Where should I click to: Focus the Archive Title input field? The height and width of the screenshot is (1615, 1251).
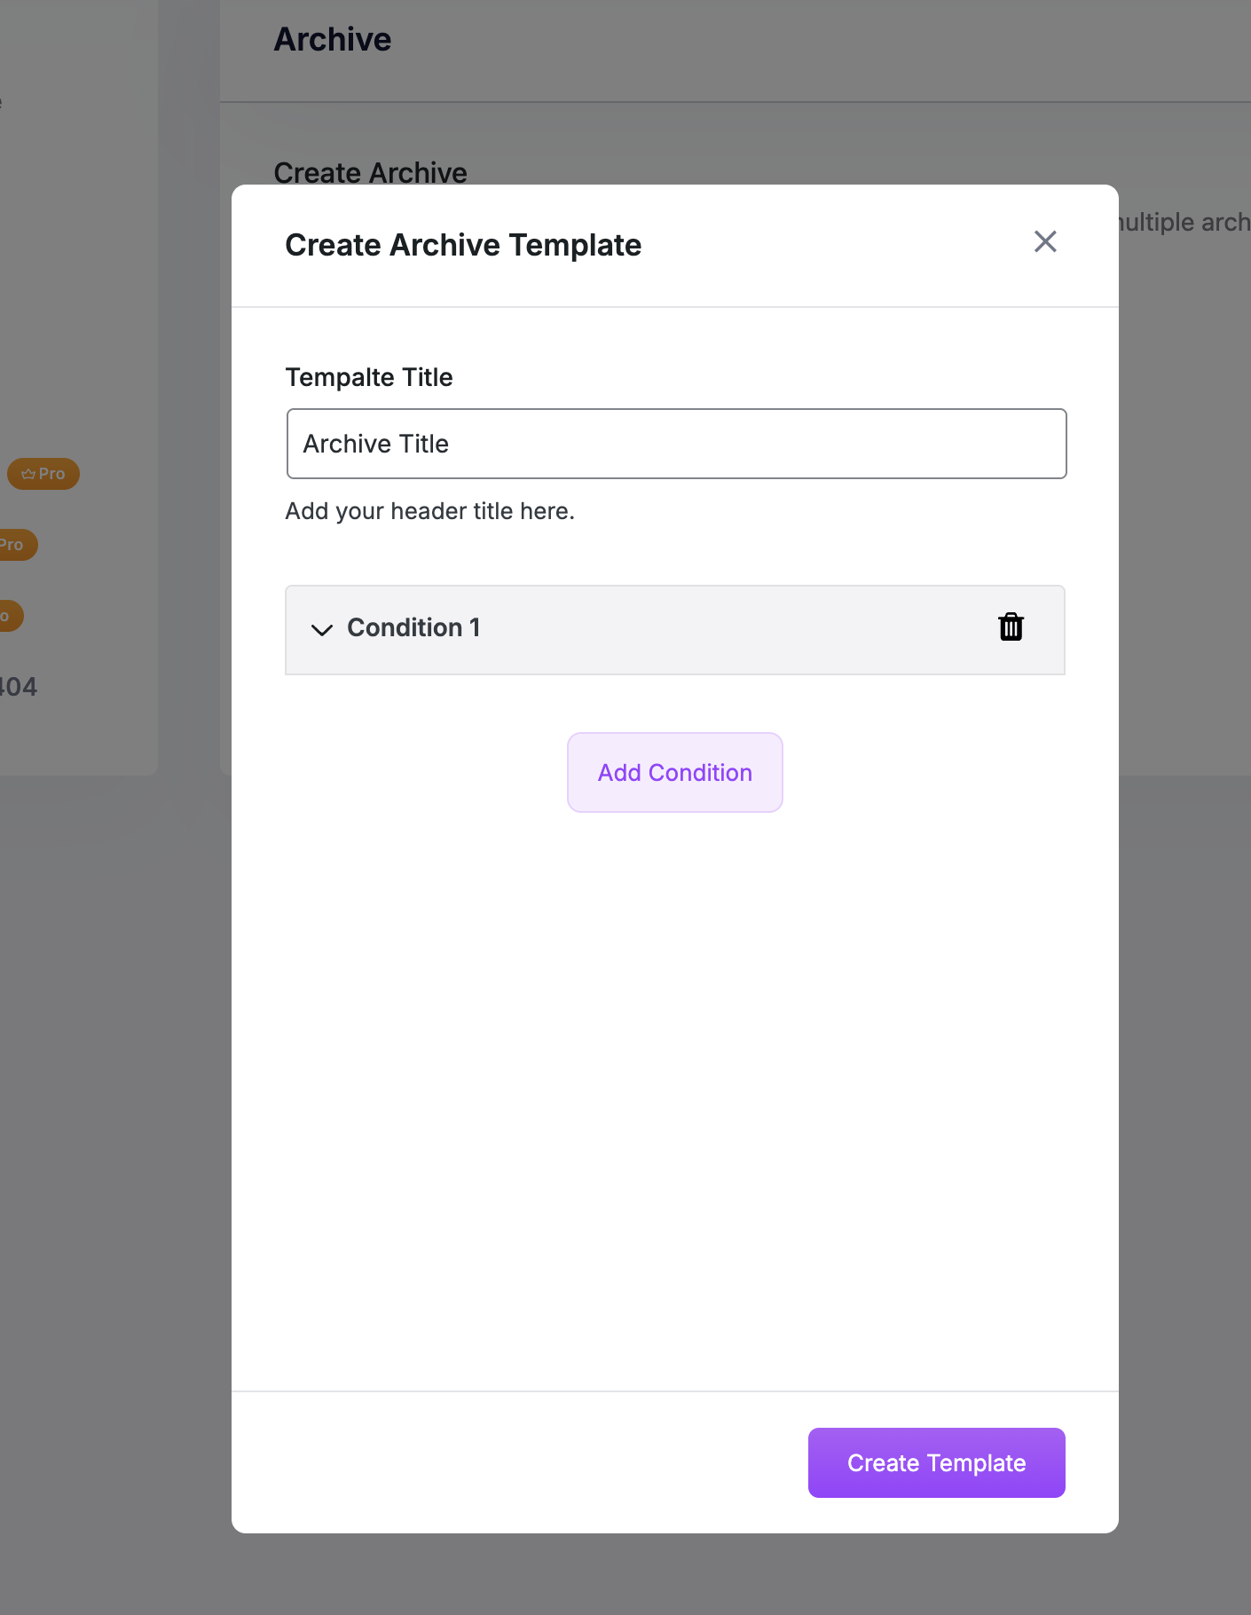click(676, 444)
